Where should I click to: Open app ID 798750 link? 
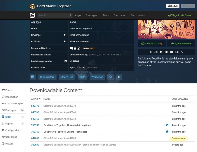click(35, 125)
